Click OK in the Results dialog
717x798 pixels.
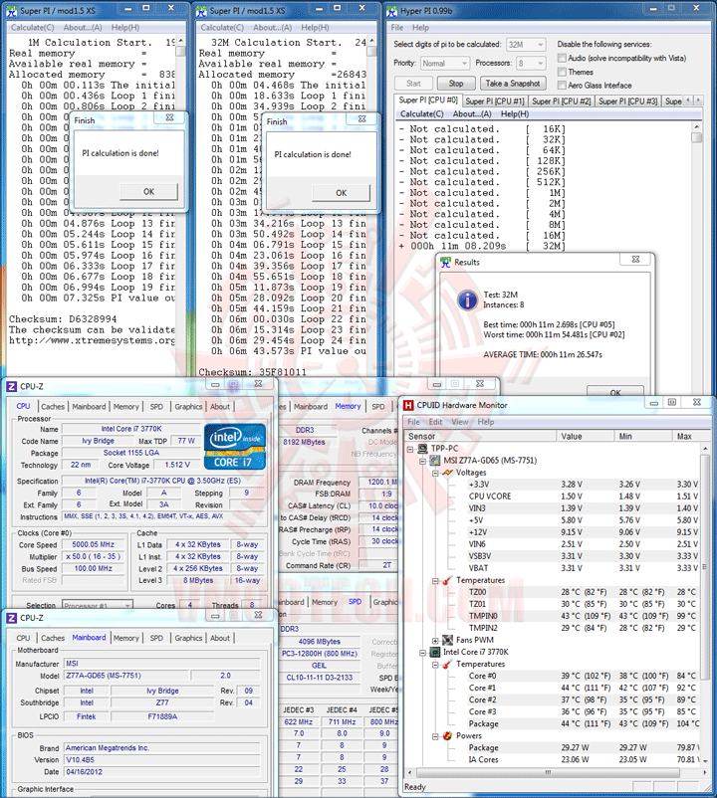point(615,392)
